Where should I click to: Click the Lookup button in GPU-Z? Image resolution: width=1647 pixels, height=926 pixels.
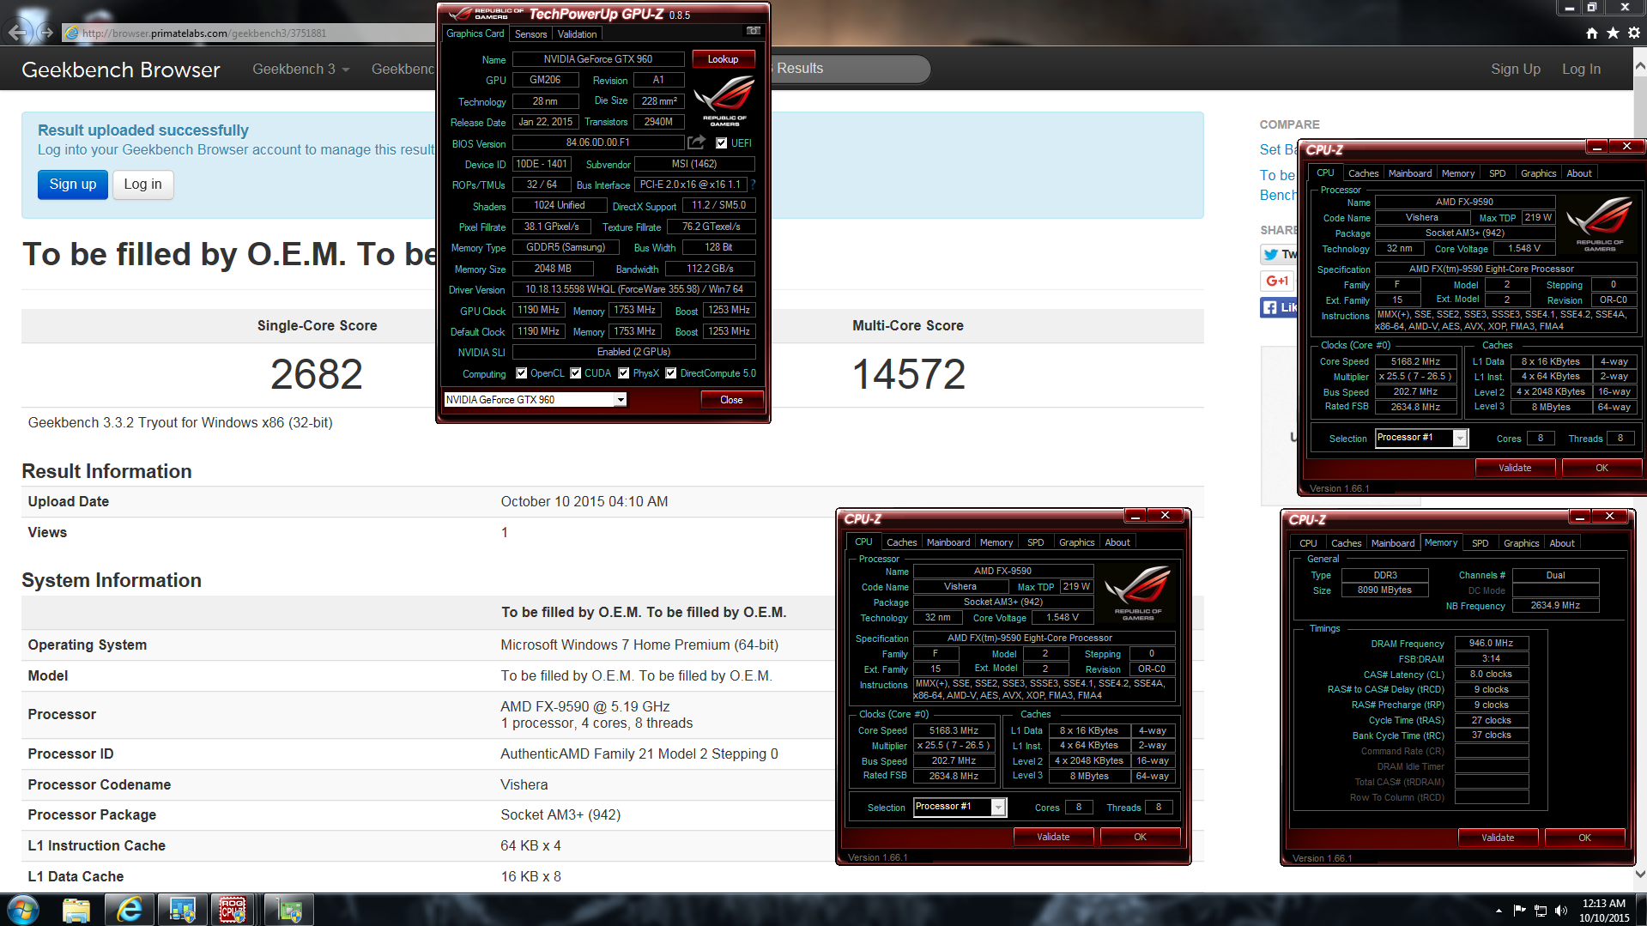click(x=723, y=59)
